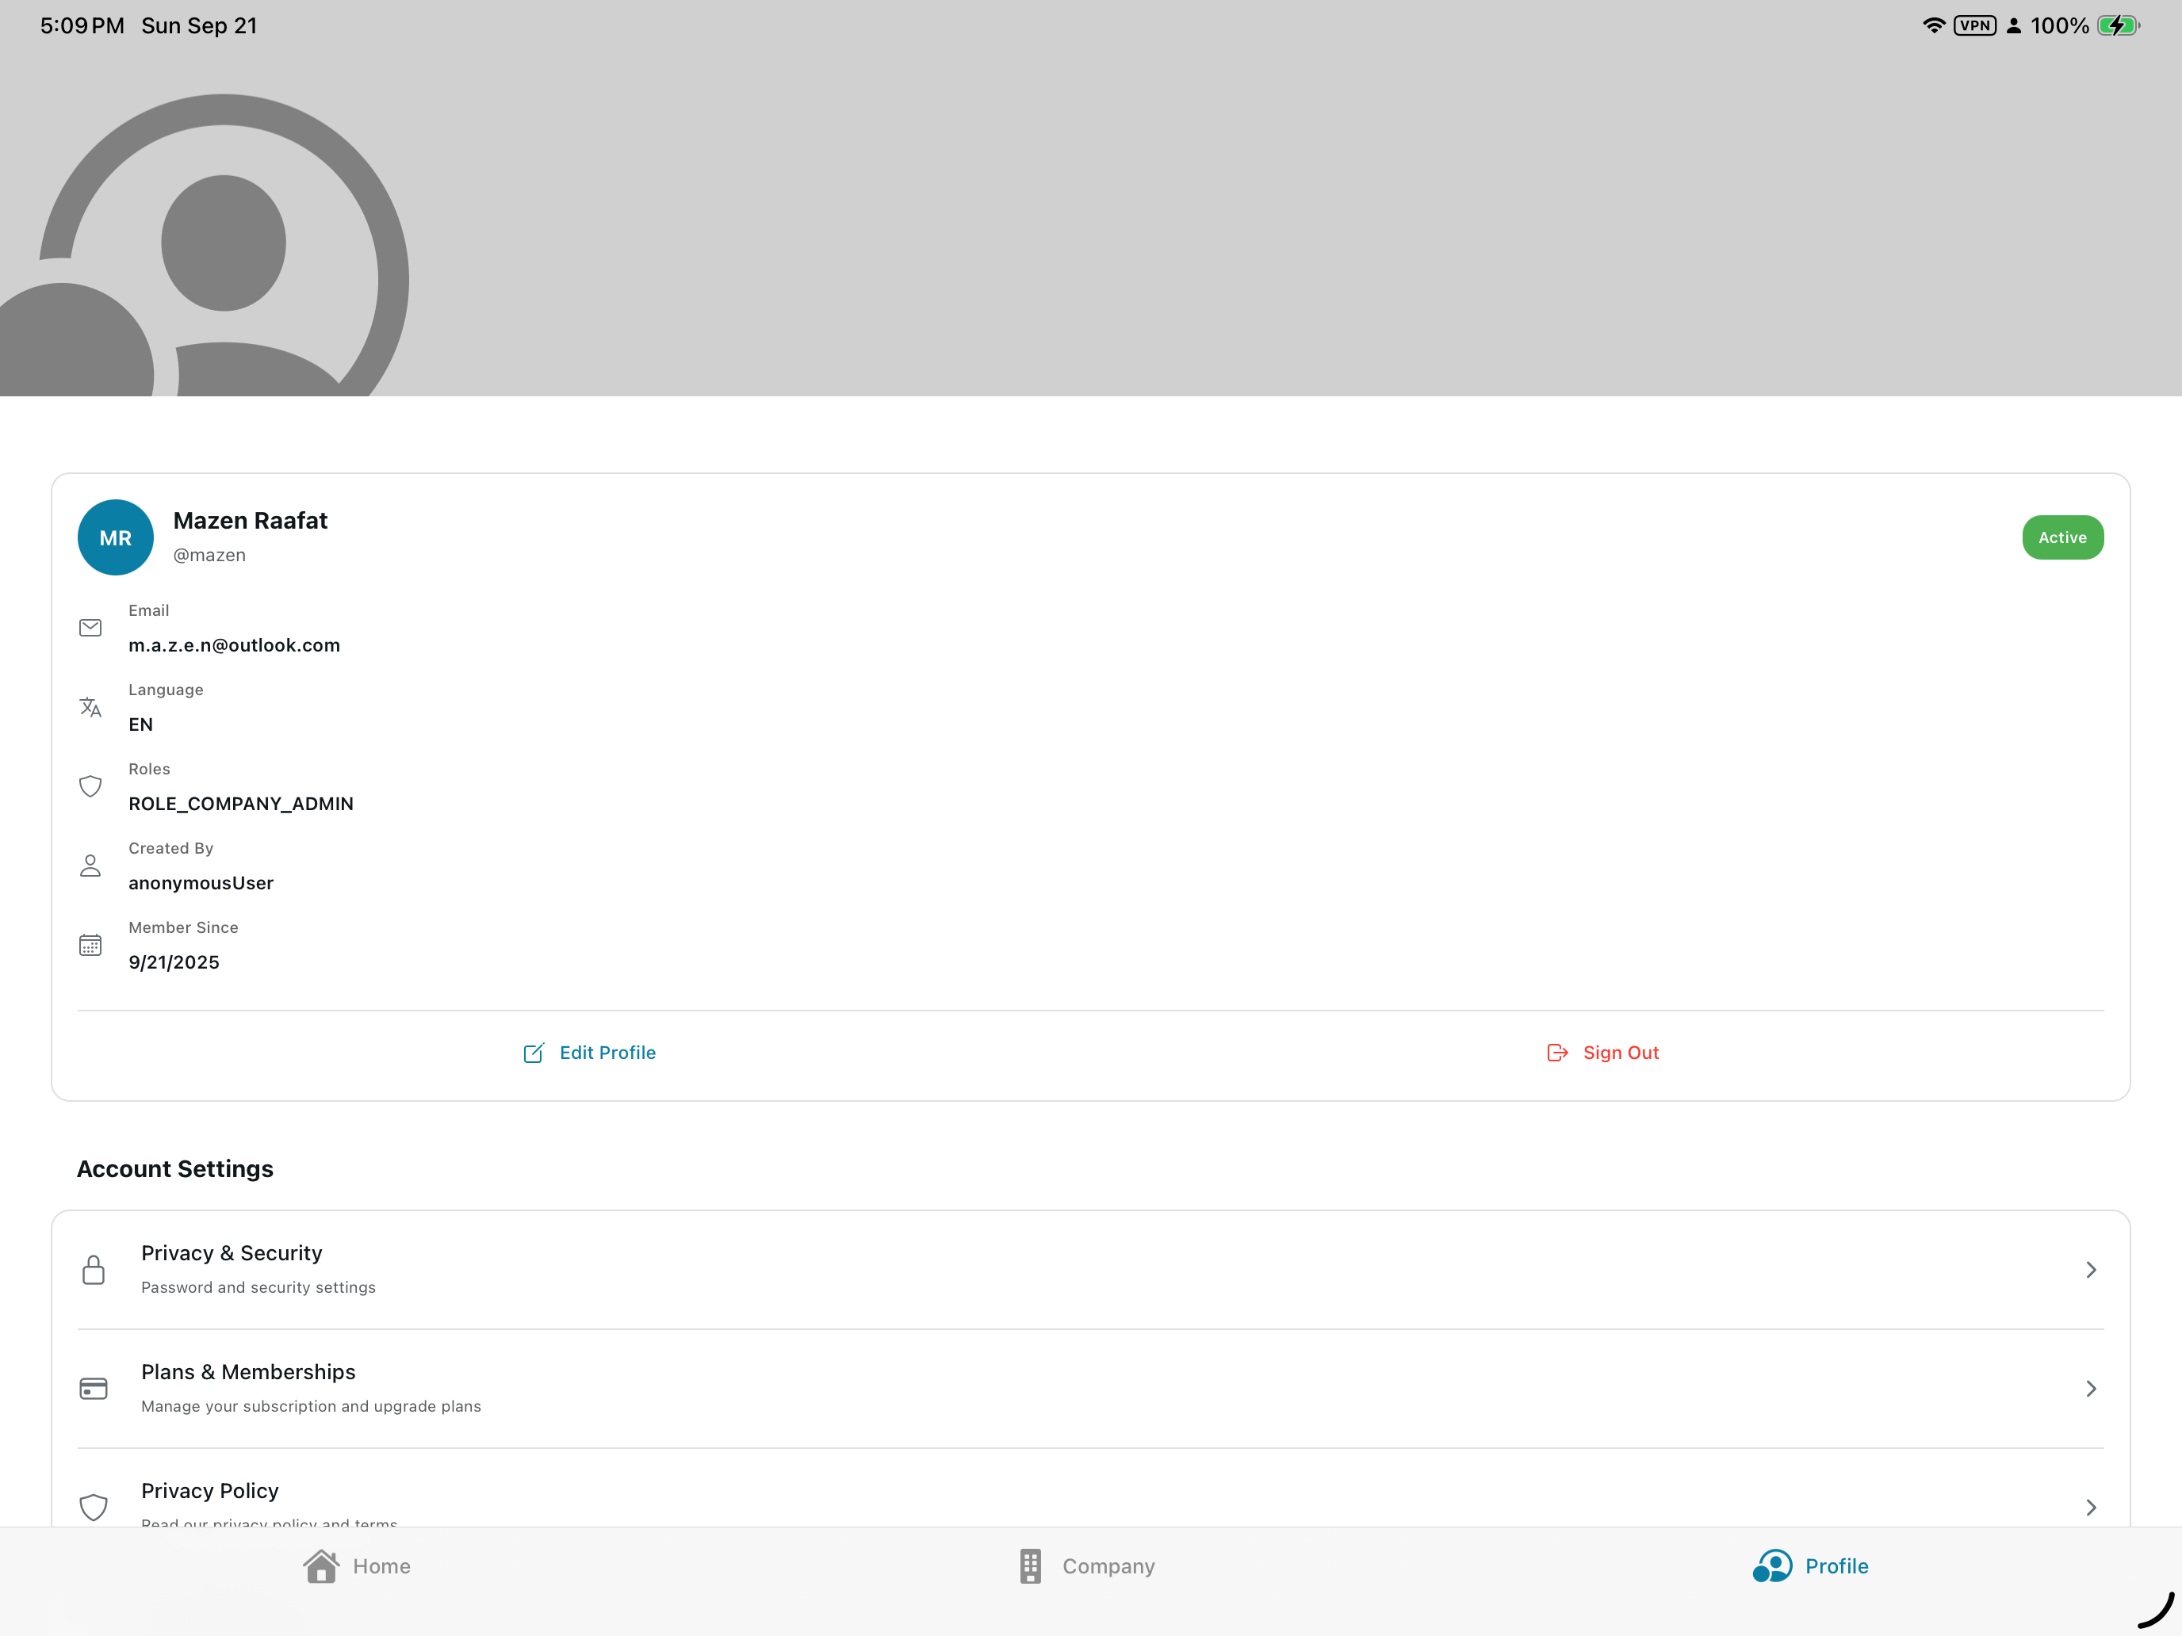Click 'Manage your subscription and upgrade plans'
Image resolution: width=2182 pixels, height=1636 pixels.
click(x=311, y=1406)
